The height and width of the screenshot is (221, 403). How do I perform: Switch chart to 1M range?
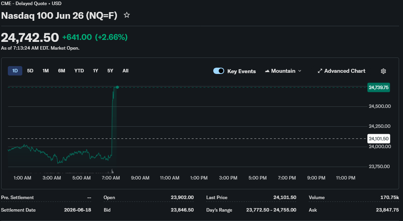click(45, 71)
